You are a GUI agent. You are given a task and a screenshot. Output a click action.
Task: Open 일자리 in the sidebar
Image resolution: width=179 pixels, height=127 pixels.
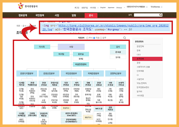pyautogui.click(x=139, y=91)
